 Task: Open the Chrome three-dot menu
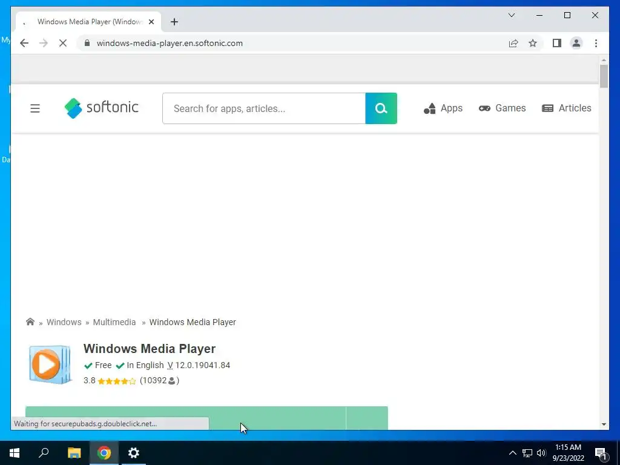point(596,43)
